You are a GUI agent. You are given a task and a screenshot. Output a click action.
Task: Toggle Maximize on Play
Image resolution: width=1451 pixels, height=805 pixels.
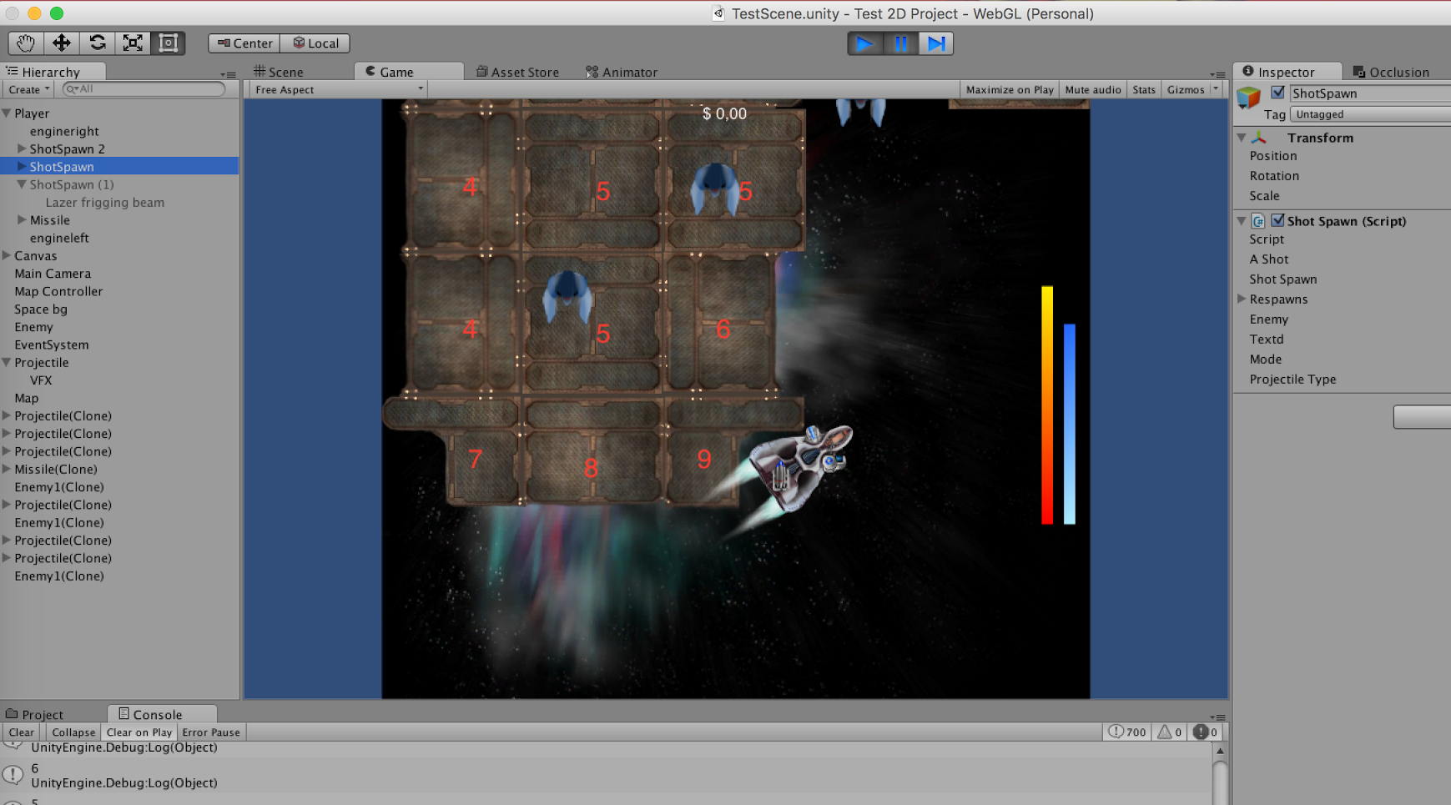1009,90
